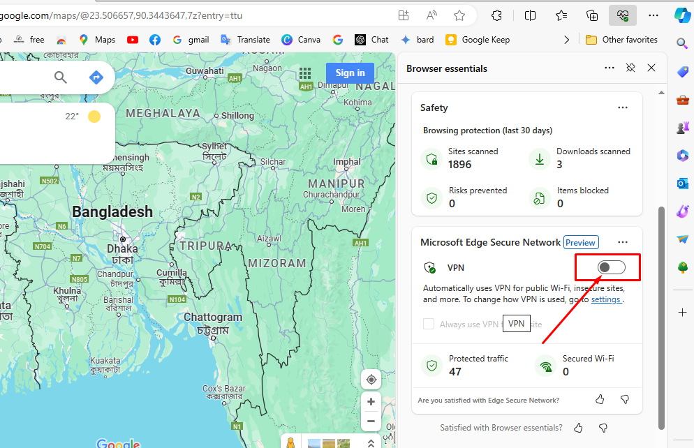Collapse the map imagery bar with double chevron
694x448 pixels.
(371, 442)
